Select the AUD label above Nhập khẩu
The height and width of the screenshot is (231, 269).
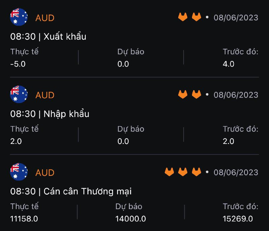(45, 95)
